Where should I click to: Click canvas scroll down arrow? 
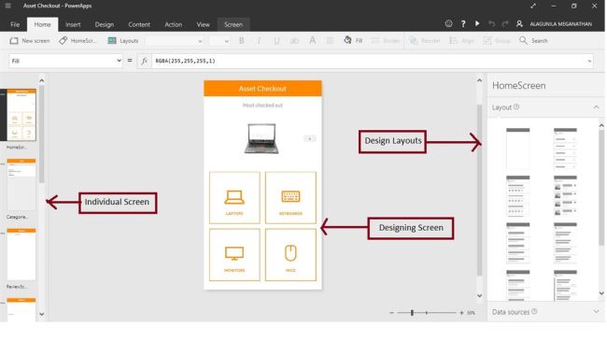point(480,295)
